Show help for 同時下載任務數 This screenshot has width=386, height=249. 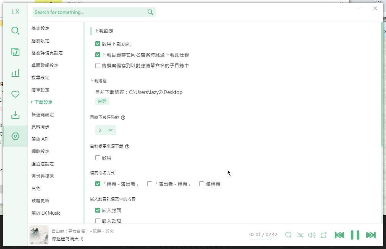click(123, 118)
